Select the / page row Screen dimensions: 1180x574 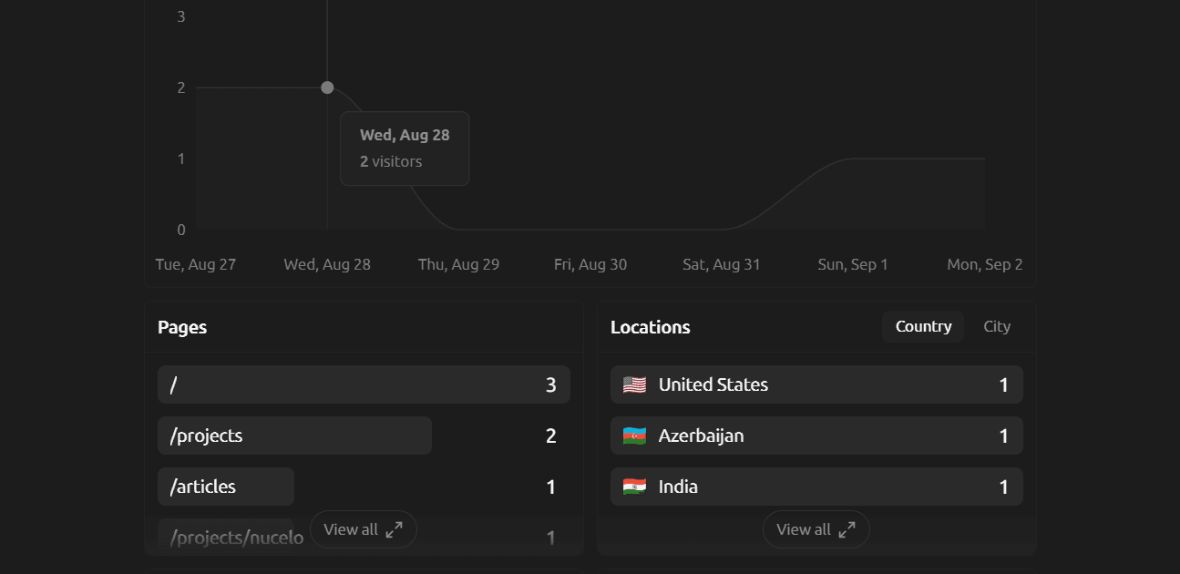click(364, 384)
